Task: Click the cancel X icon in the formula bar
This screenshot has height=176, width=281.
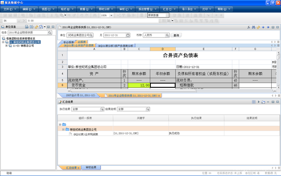Action: [24, 21]
